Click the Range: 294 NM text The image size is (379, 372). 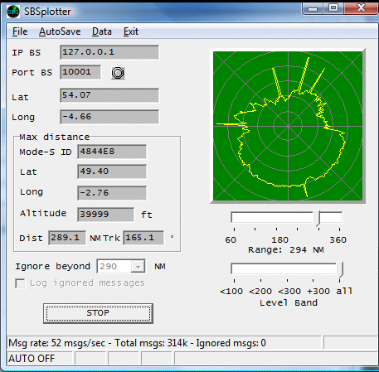tap(286, 250)
